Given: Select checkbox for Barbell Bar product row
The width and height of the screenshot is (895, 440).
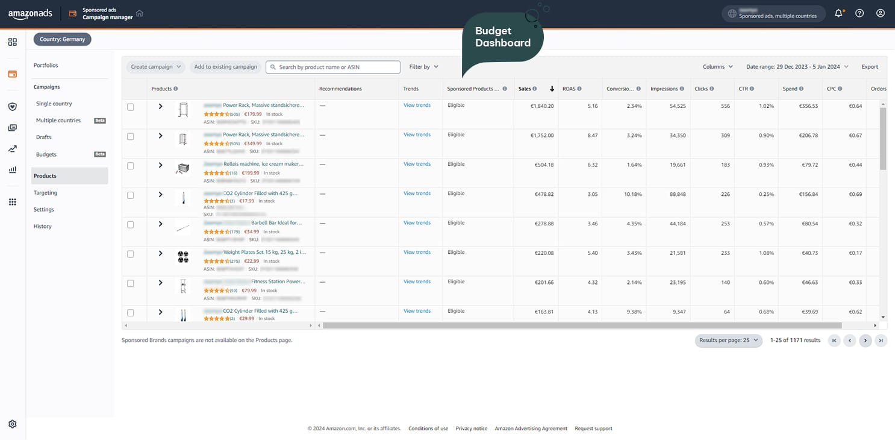Looking at the screenshot, I should 131,224.
